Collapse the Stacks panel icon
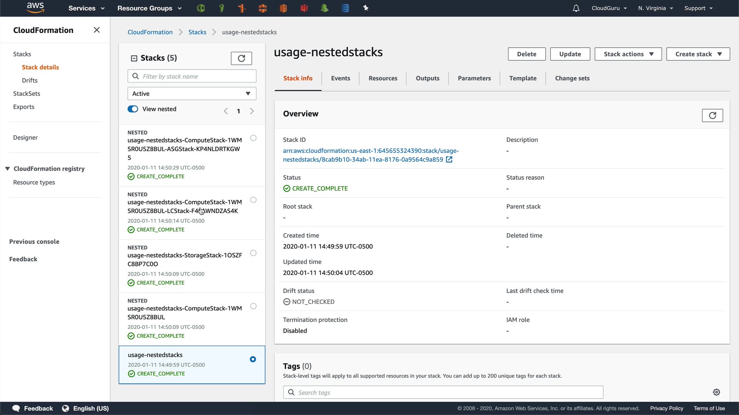Screen dimensions: 739x415 pos(134,58)
